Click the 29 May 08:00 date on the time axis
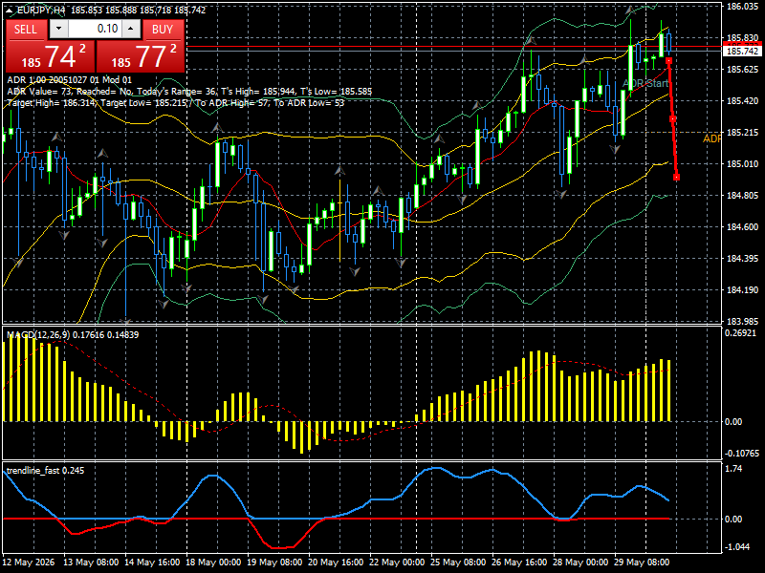765x573 pixels. pos(641,562)
